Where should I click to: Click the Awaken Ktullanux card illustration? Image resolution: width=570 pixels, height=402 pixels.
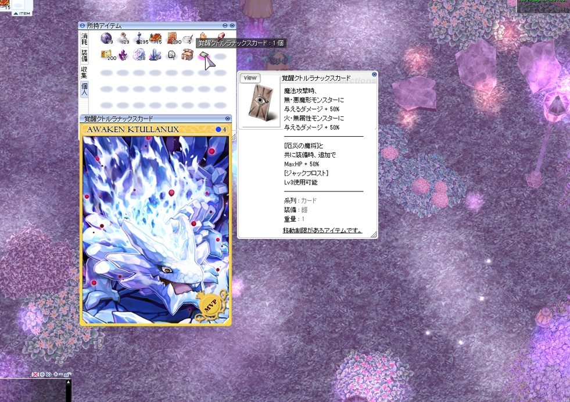(155, 229)
